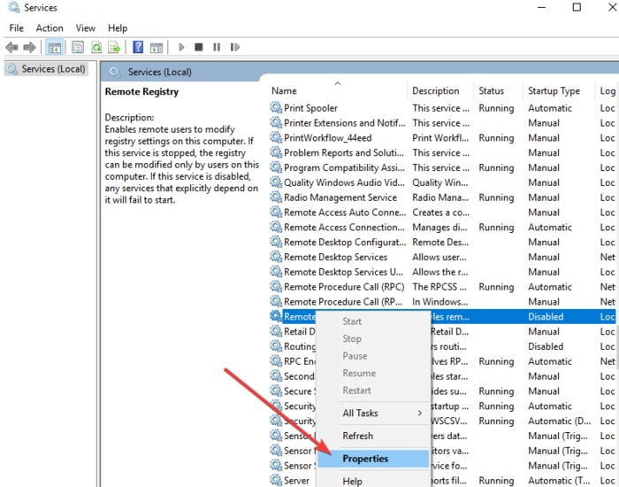619x487 pixels.
Task: Maximize the Services window
Action: pos(577,7)
